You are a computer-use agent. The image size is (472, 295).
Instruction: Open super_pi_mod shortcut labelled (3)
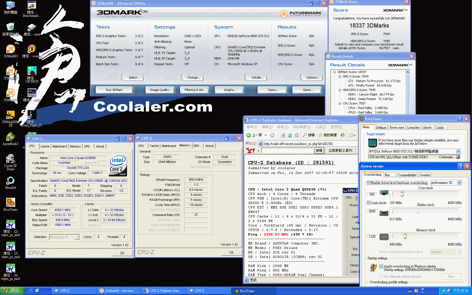click(10, 246)
